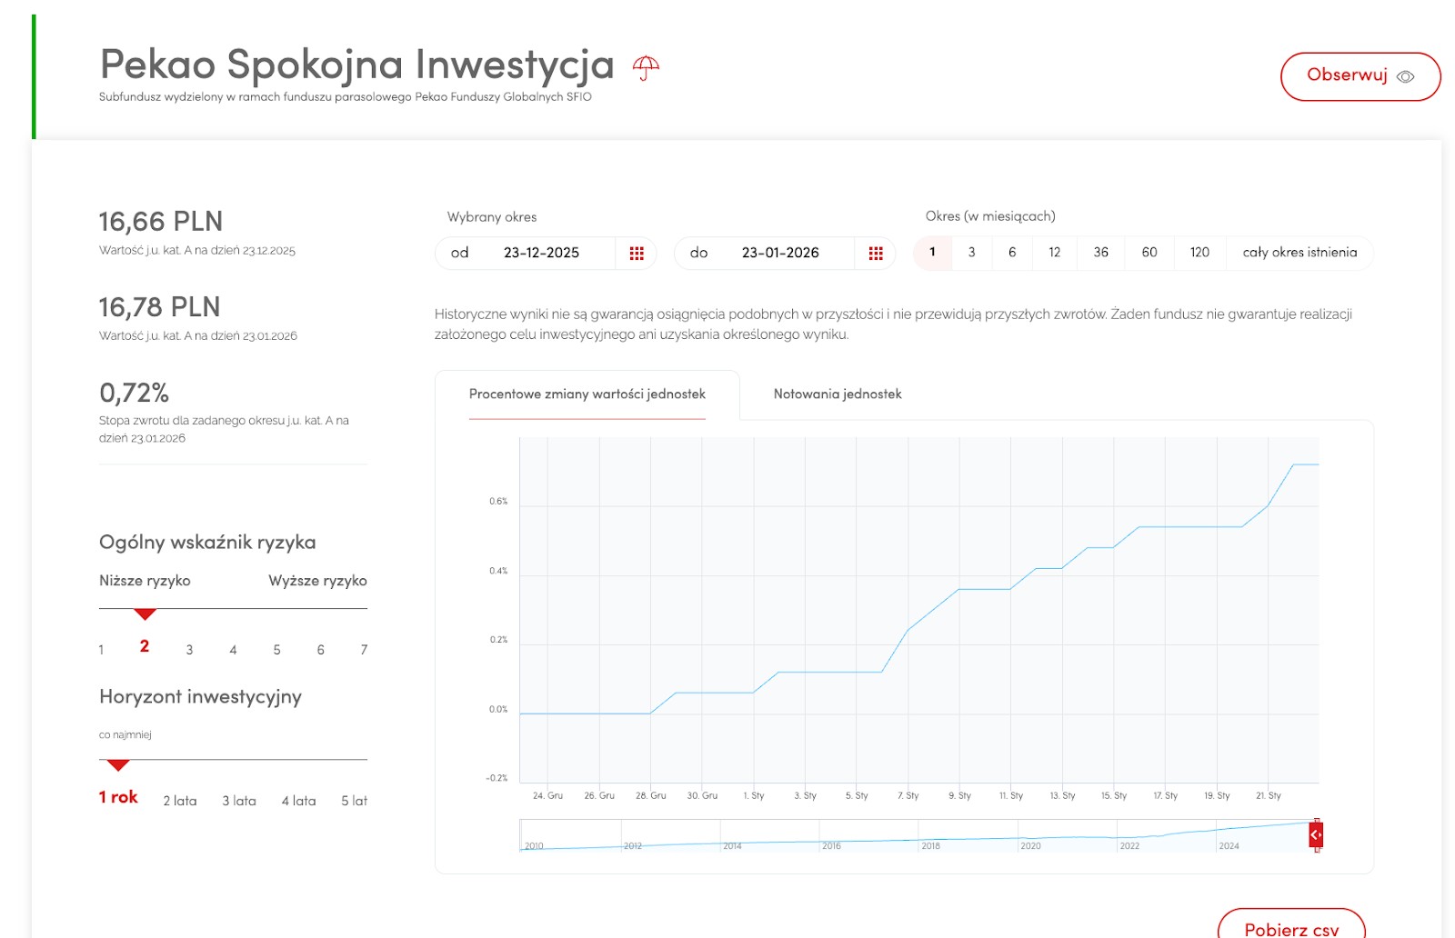Click the 0.6% label on chart y-axis
This screenshot has height=938, width=1455.
pyautogui.click(x=498, y=502)
